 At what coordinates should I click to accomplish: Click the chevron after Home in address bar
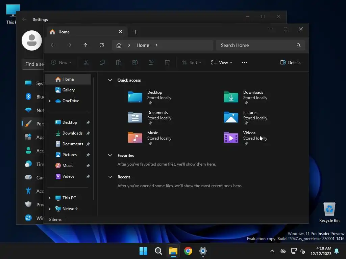(156, 45)
